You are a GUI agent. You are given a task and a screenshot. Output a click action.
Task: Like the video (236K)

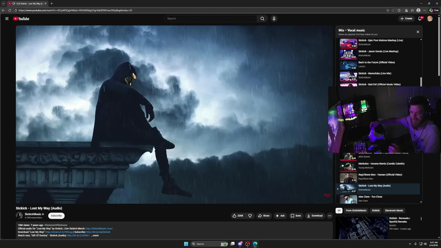[x=238, y=216]
